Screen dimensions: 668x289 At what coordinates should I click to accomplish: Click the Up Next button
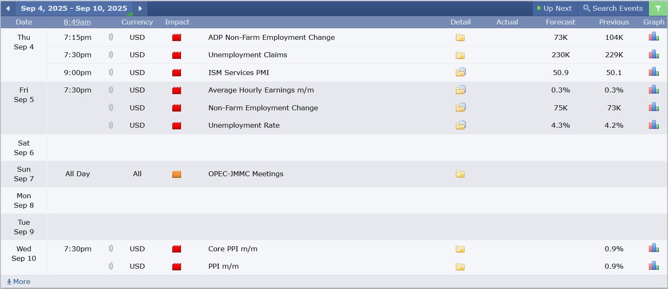click(554, 8)
